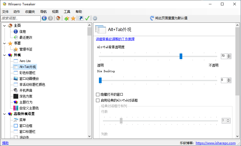Open the 工具 menu
241x146 pixels.
click(x=67, y=12)
